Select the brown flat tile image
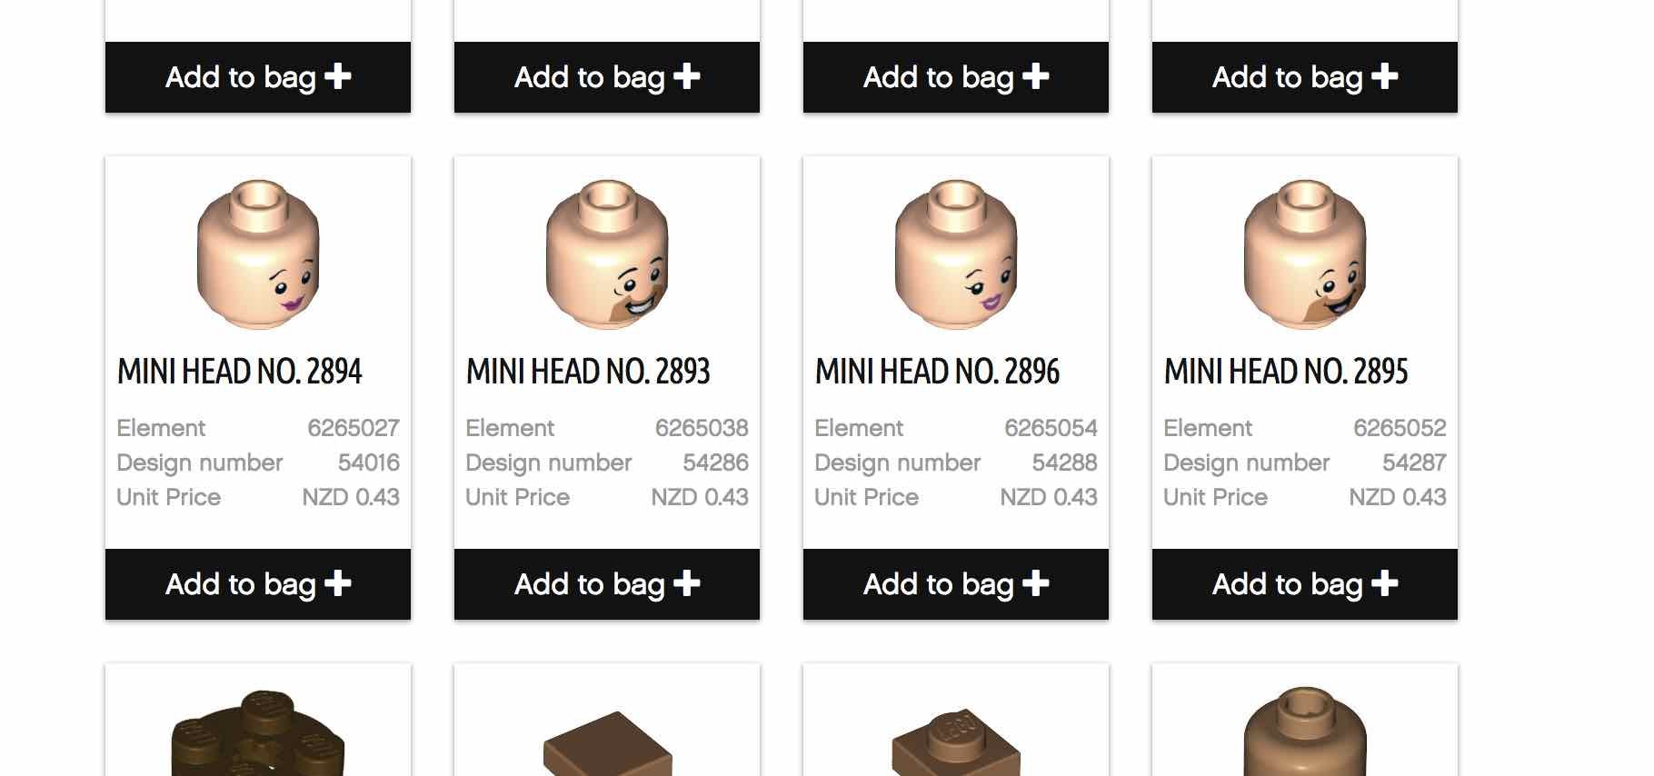The height and width of the screenshot is (776, 1654). click(x=607, y=743)
